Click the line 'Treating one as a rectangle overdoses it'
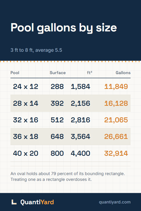The image size is (141, 211). coord(51,179)
